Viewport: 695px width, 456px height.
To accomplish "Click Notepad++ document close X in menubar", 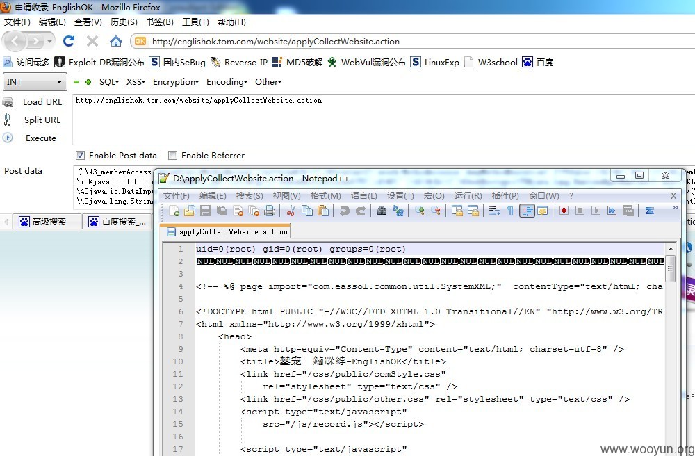I will pos(673,195).
